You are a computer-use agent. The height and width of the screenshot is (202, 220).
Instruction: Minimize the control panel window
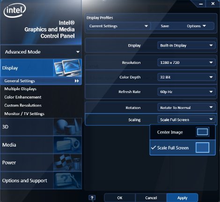[x=201, y=4]
